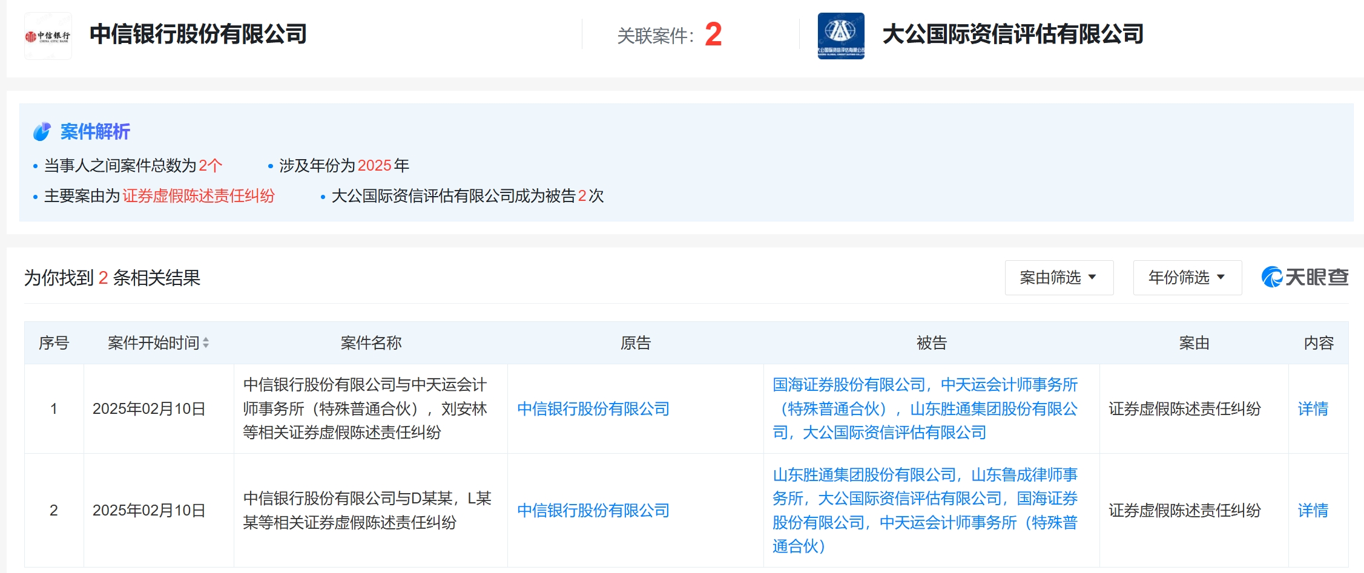Click the 大公国际资信评估有限公司 header title

tap(1013, 34)
